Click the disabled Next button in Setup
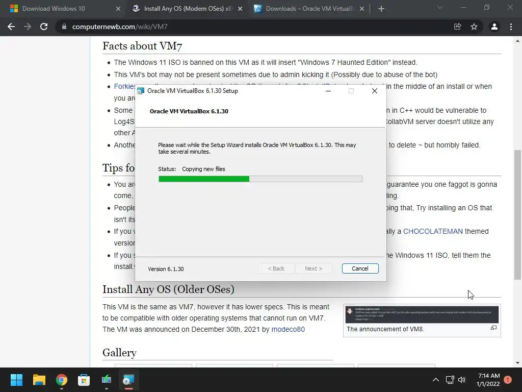Image resolution: width=522 pixels, height=392 pixels. click(314, 268)
